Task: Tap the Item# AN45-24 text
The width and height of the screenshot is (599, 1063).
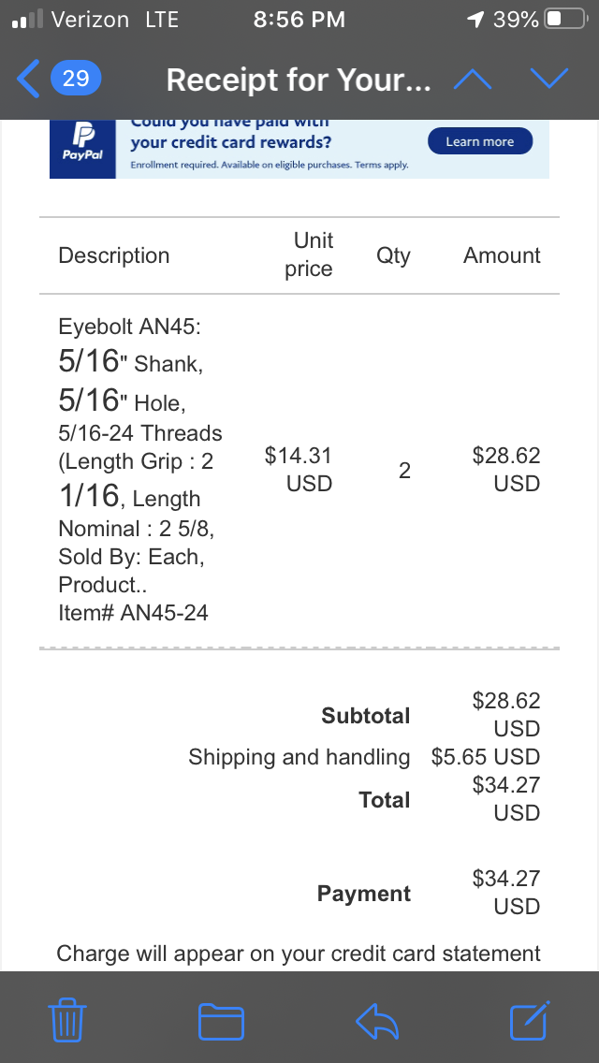Action: pos(133,613)
